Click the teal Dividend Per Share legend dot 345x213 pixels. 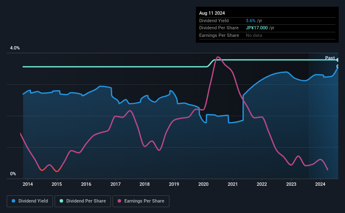pos(61,201)
